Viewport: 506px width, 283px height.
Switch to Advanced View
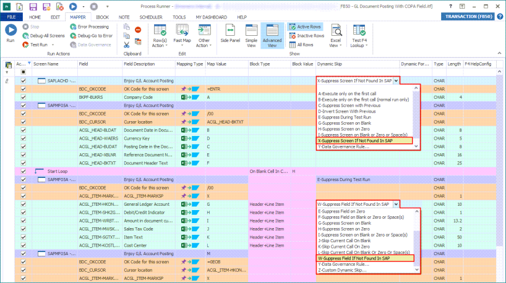(x=272, y=35)
